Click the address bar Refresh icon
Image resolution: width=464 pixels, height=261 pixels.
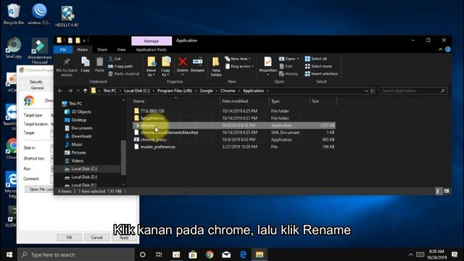point(372,91)
